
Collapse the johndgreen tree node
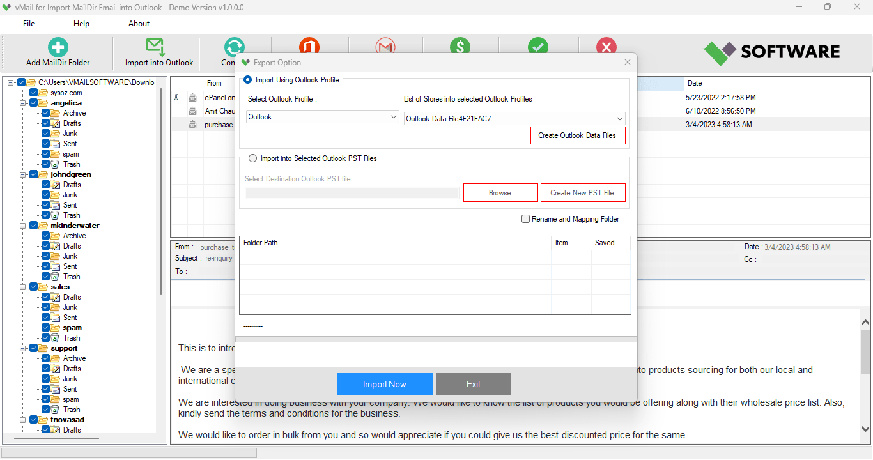click(x=23, y=174)
